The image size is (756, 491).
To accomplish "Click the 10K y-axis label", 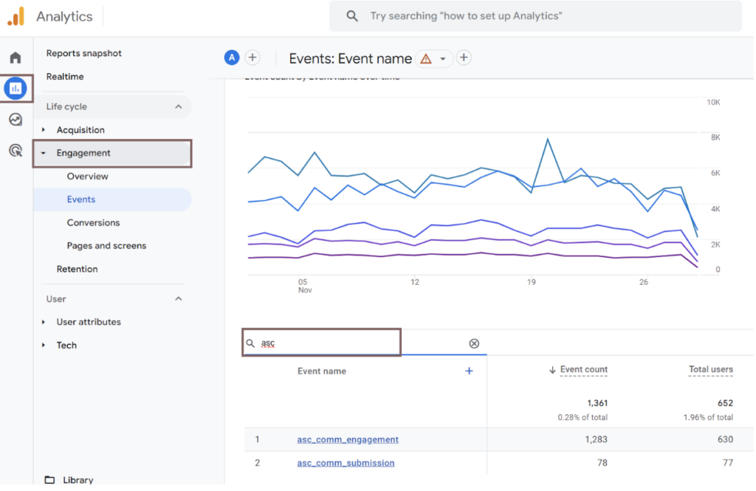I will tap(713, 102).
